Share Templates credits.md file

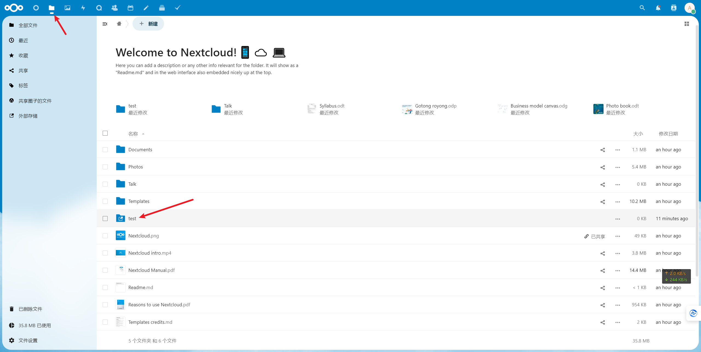tap(602, 322)
